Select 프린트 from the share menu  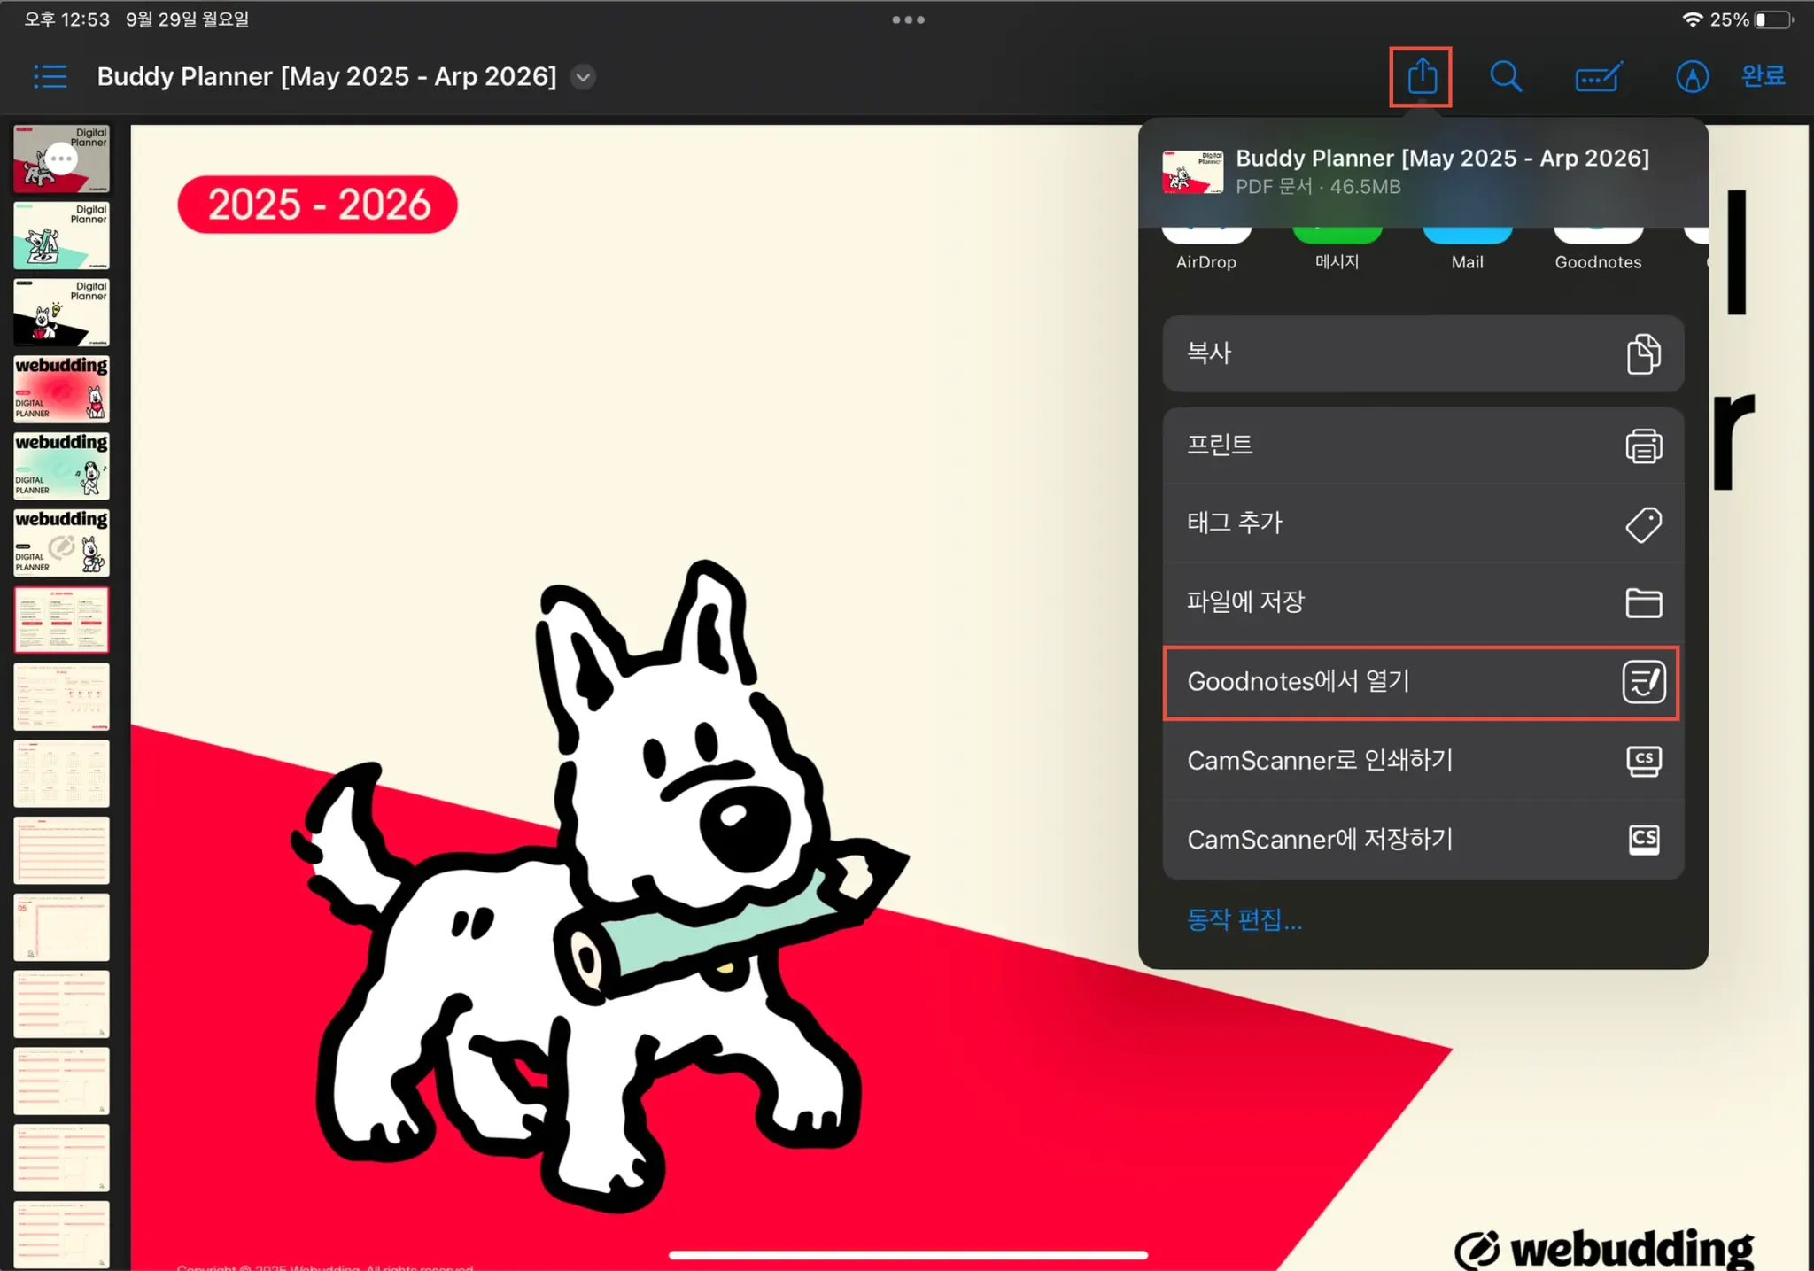point(1423,445)
